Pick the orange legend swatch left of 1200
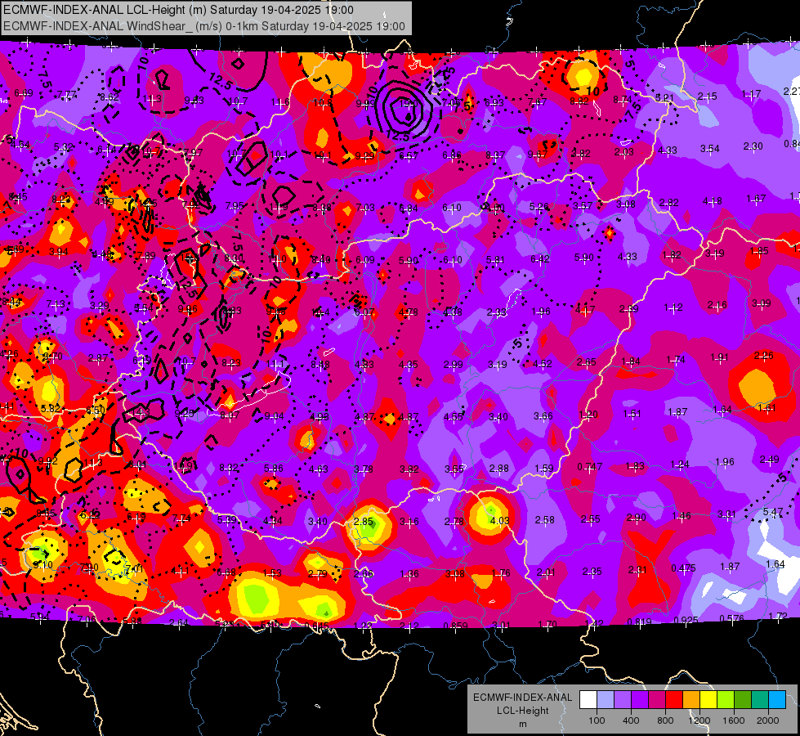The height and width of the screenshot is (736, 800). coord(691,700)
